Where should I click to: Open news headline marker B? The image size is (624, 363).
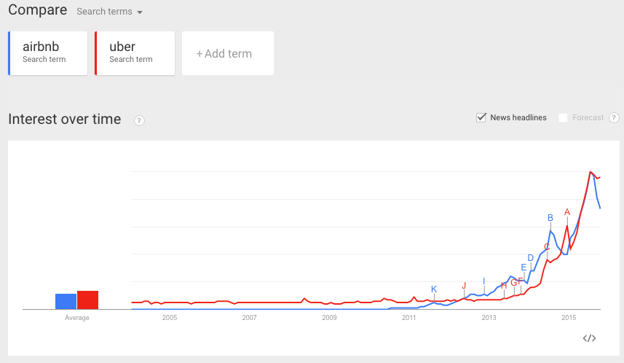point(550,217)
